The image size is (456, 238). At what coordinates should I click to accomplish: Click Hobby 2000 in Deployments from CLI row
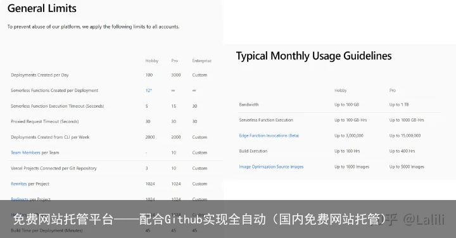150,137
